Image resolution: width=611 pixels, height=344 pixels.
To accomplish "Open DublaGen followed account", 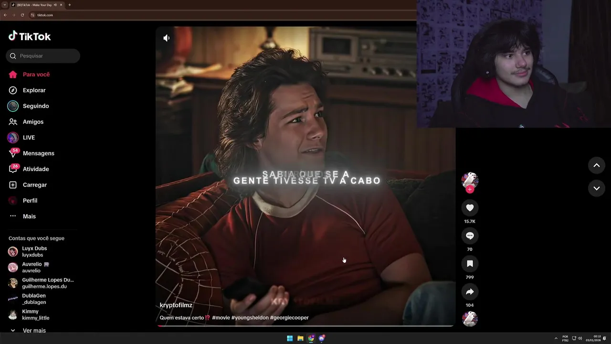I will click(x=41, y=299).
